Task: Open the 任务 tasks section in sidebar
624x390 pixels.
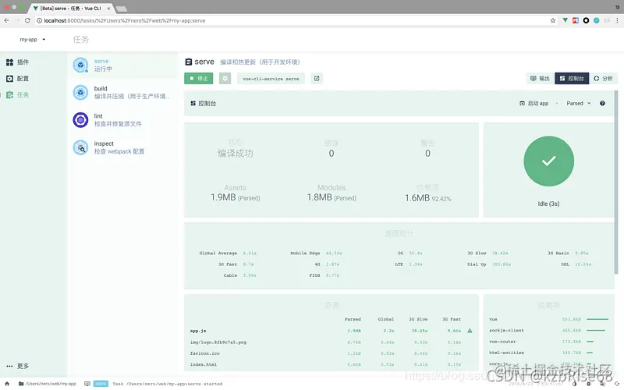Action: 17,94
